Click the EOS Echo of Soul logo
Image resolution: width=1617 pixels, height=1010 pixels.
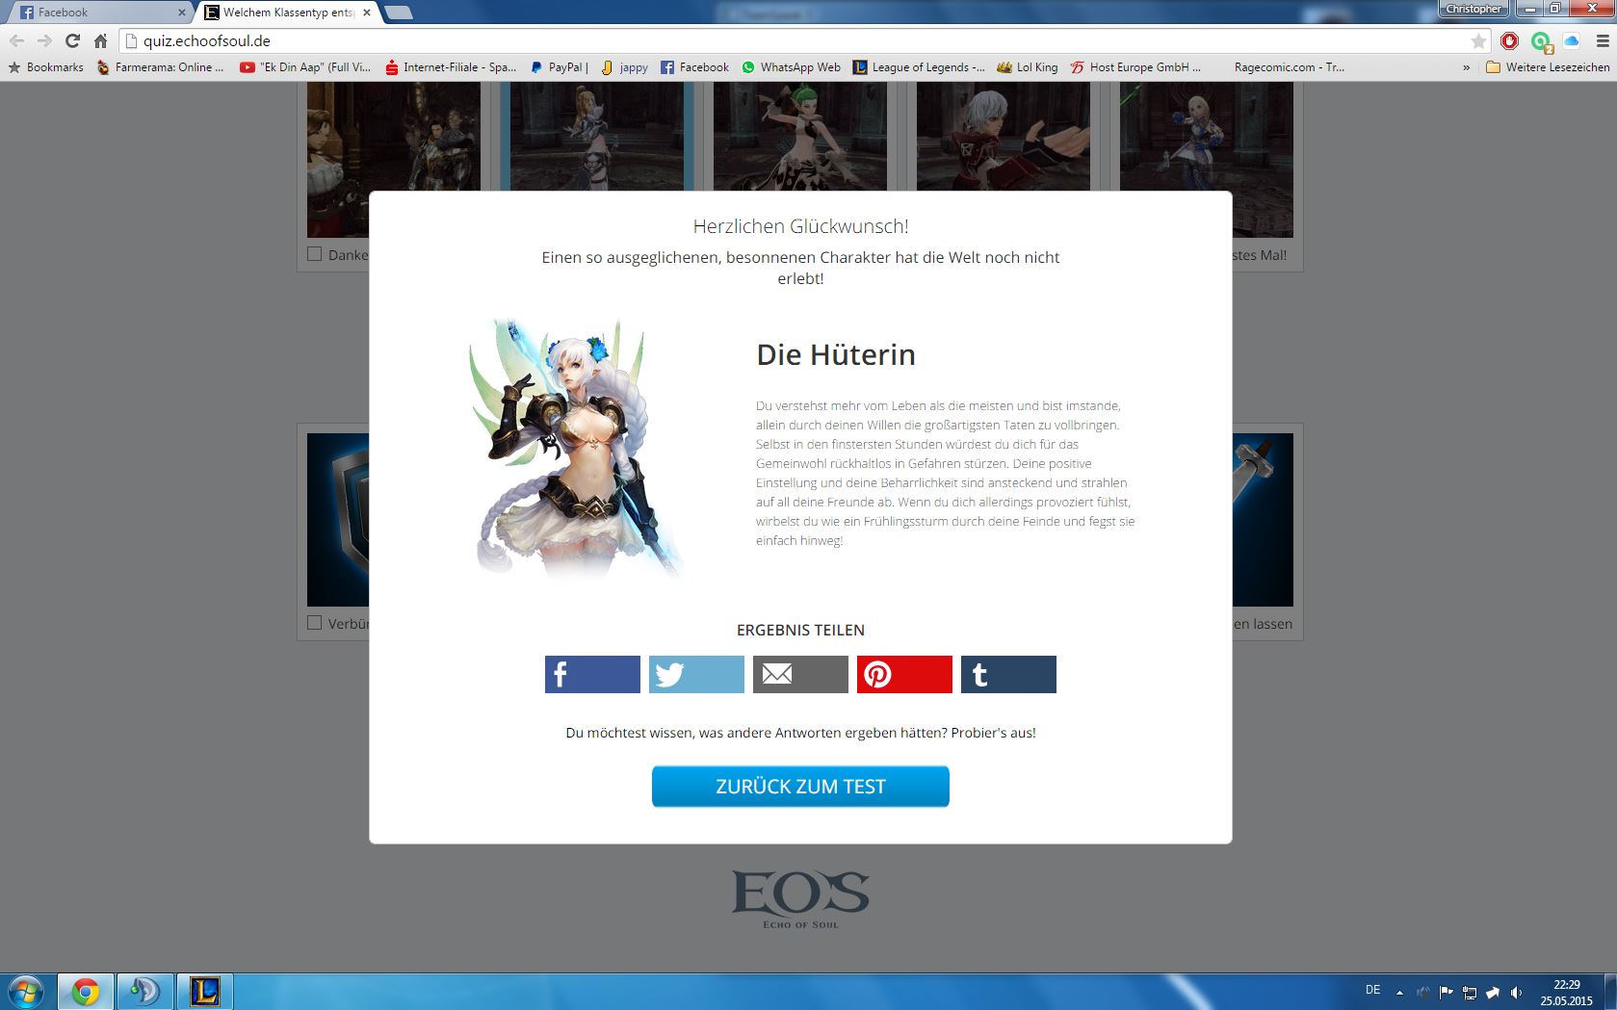[800, 899]
